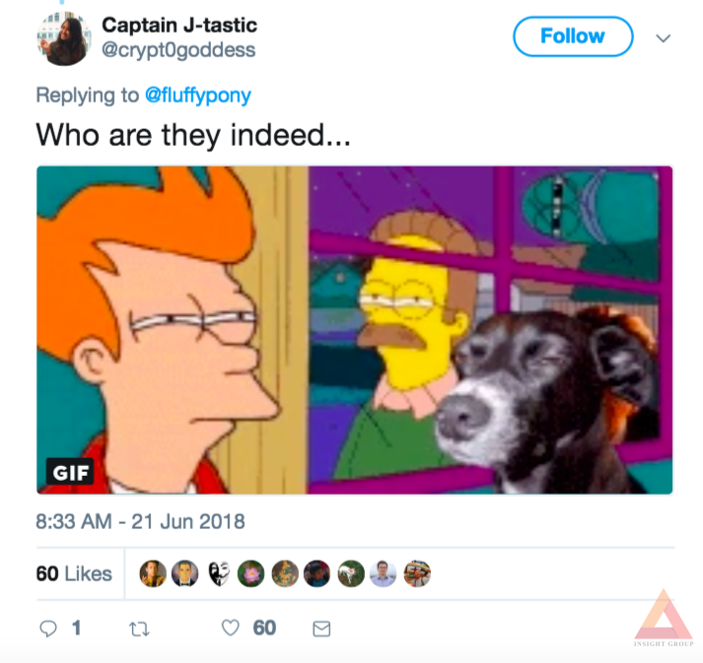Play the Fry and Flanders GIF
This screenshot has width=703, height=663.
[355, 330]
